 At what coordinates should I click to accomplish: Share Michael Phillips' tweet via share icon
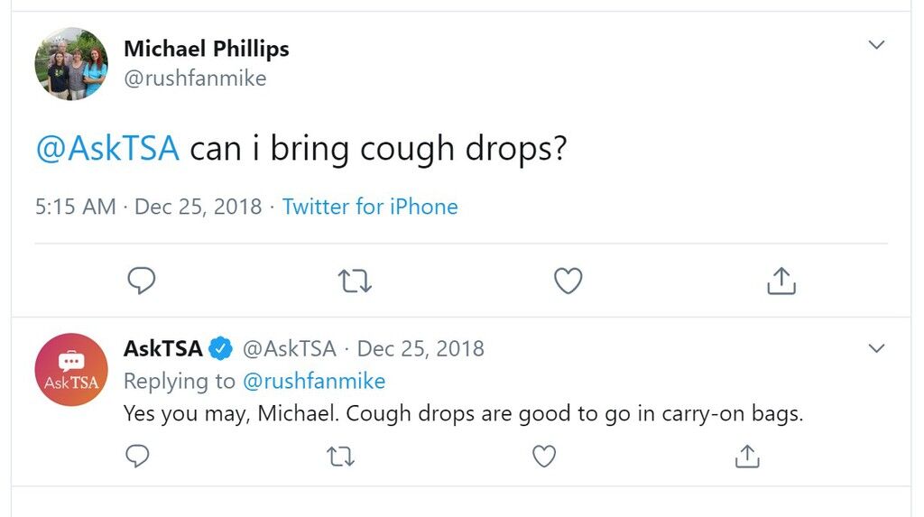click(781, 281)
